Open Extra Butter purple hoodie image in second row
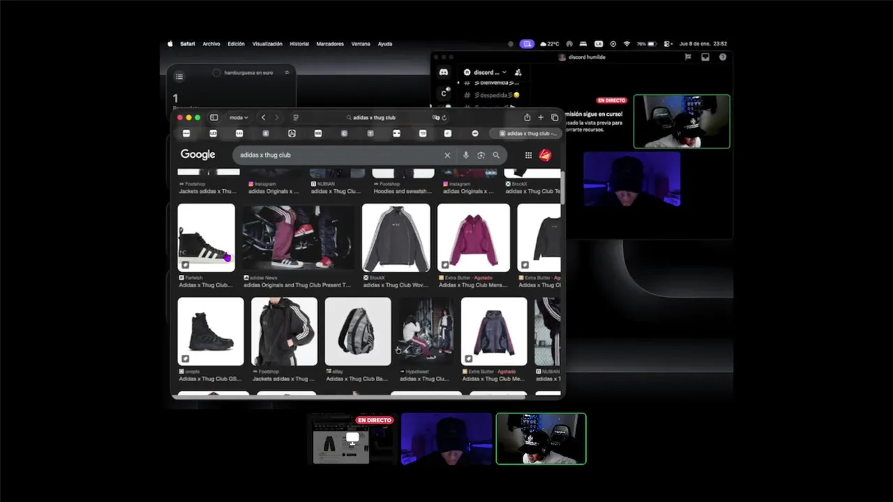Screen dimensions: 893x502 pos(494,331)
